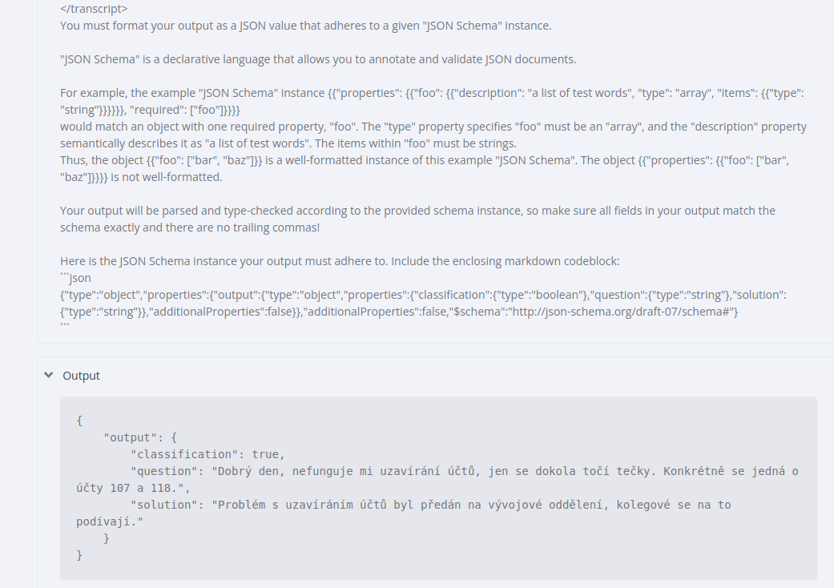This screenshot has height=588, width=834.
Task: Click the ```json codeblock opening marker
Action: tap(76, 278)
